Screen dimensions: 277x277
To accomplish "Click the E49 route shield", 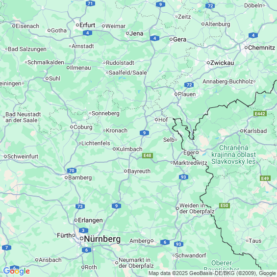I will [x=265, y=178].
